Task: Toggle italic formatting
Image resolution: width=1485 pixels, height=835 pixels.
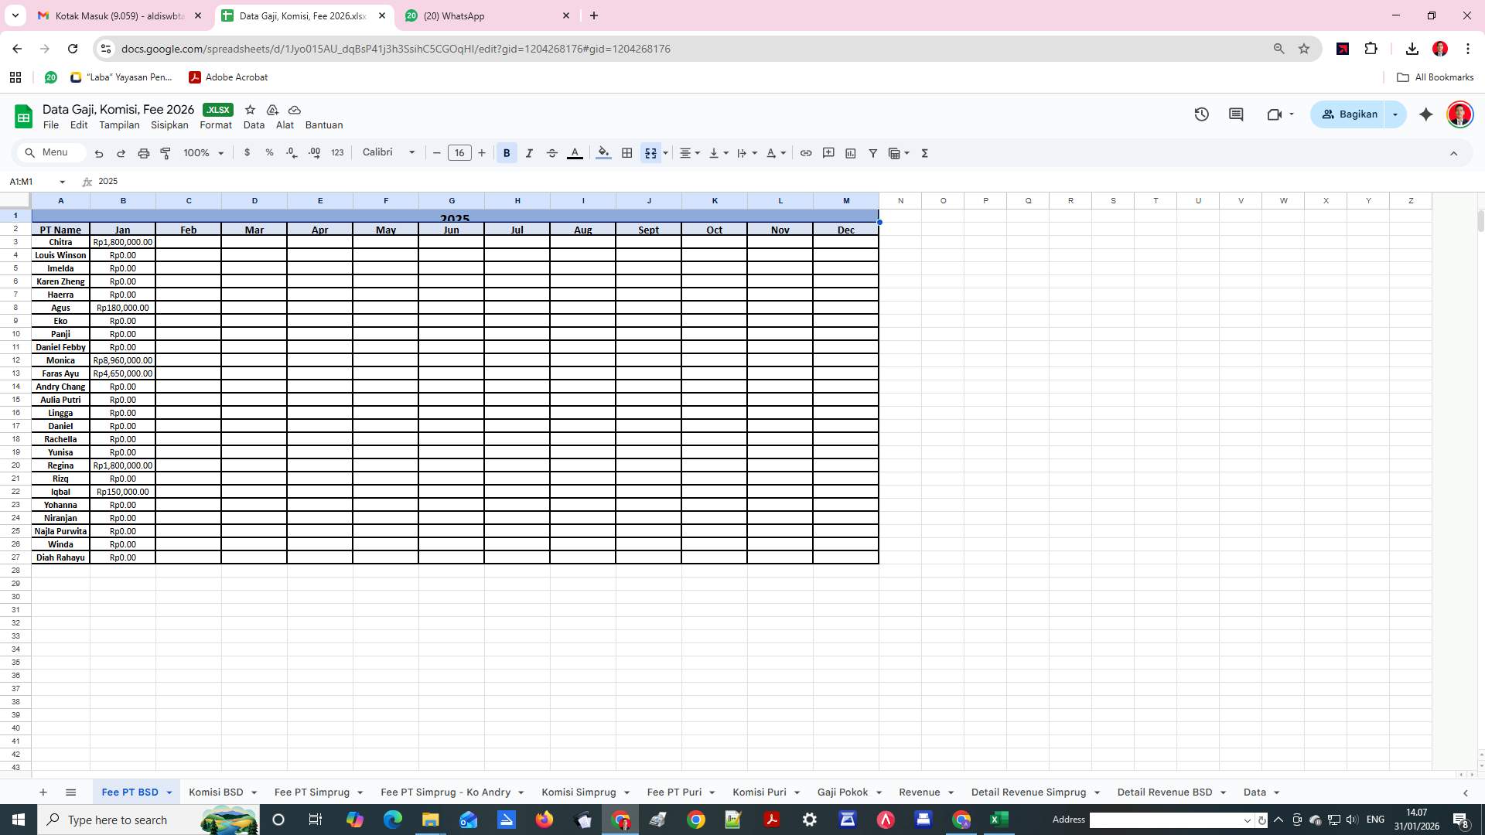Action: (x=529, y=153)
